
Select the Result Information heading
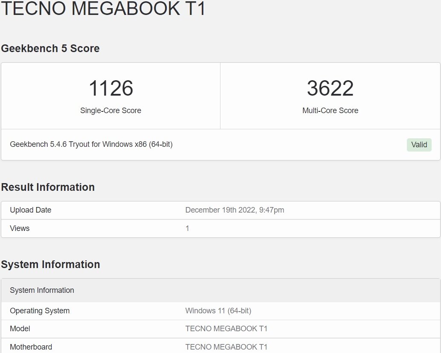click(x=48, y=187)
